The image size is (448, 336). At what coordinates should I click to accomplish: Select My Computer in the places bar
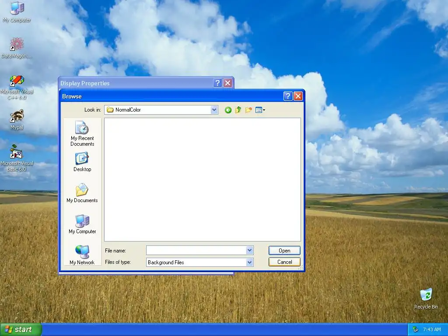[82, 224]
